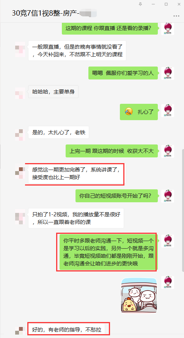Select the message '好的，有老师的指导，不愁拉'
This screenshot has width=184, height=338.
(x=67, y=330)
